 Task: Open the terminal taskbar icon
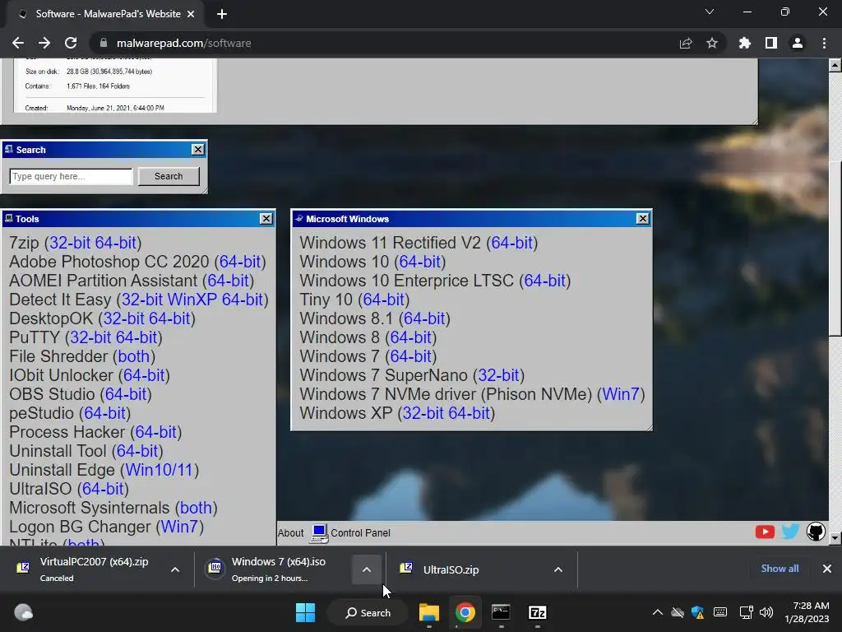tap(501, 612)
